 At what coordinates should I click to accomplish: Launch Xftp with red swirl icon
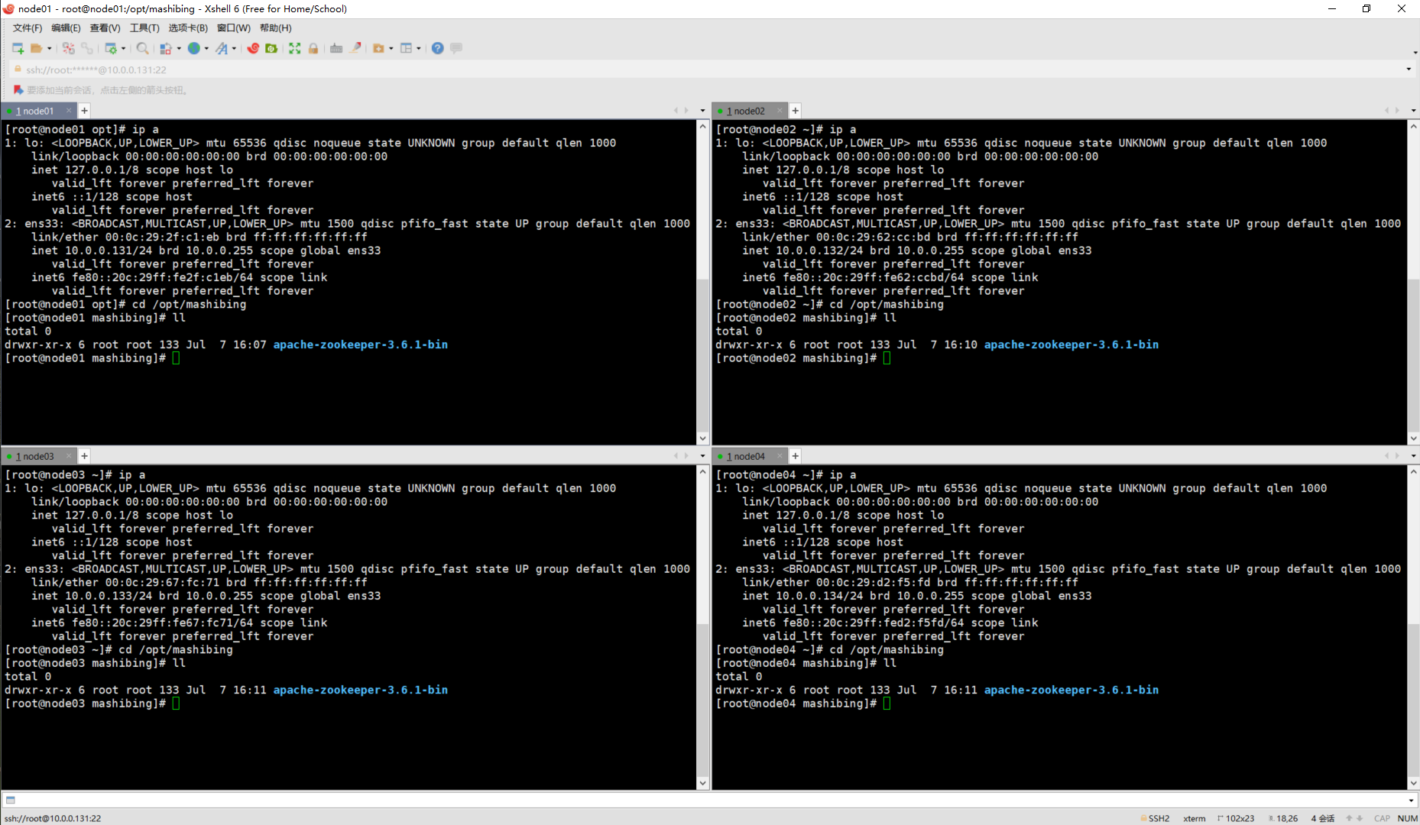253,48
